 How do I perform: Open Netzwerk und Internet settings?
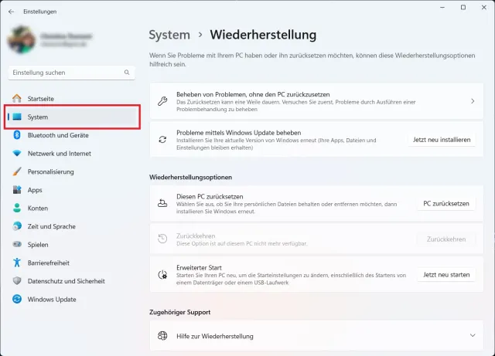point(59,153)
